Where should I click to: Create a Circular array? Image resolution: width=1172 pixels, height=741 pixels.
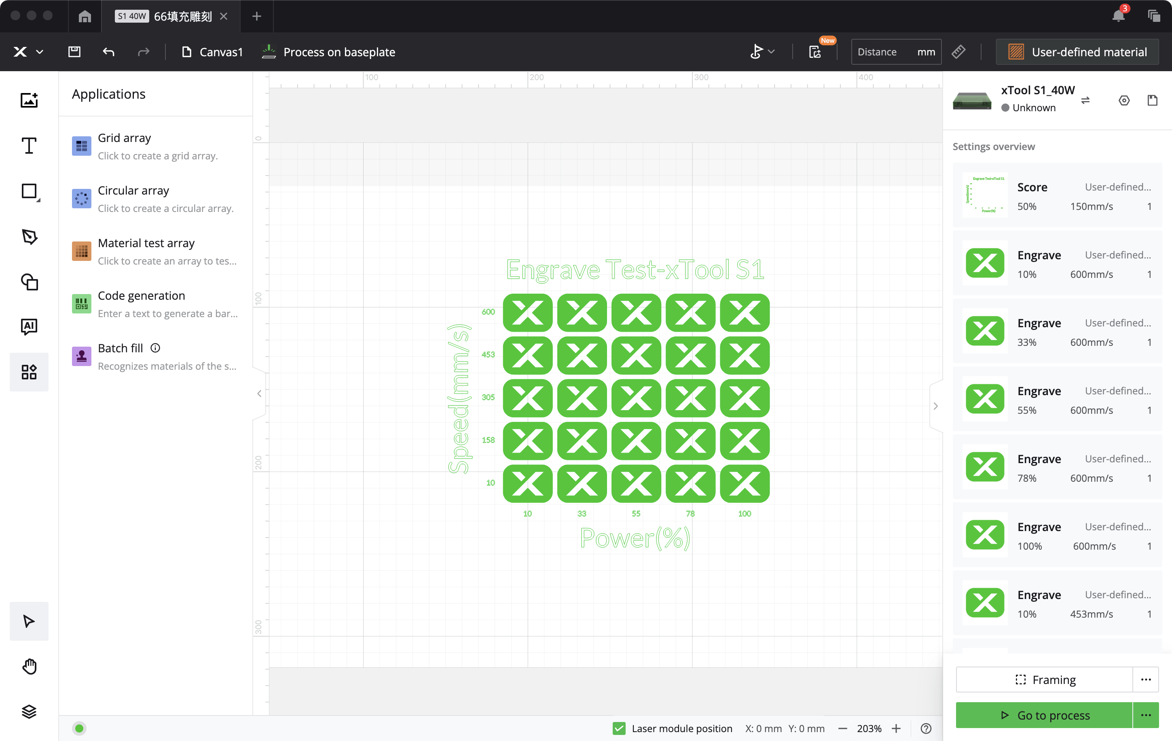pos(155,199)
